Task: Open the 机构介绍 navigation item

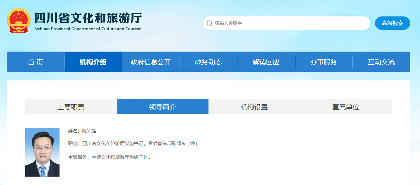Action: coord(93,62)
